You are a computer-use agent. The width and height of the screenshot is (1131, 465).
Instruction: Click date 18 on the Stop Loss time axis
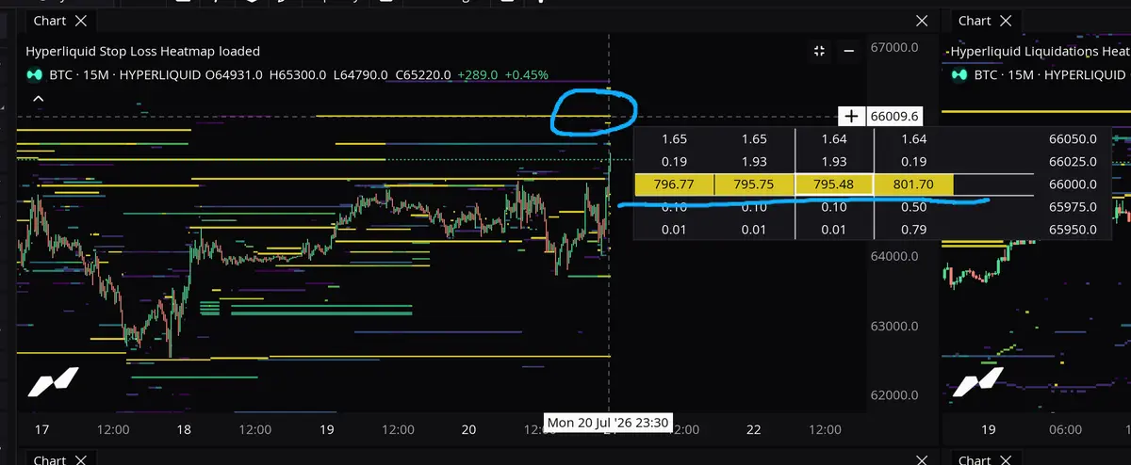point(184,429)
